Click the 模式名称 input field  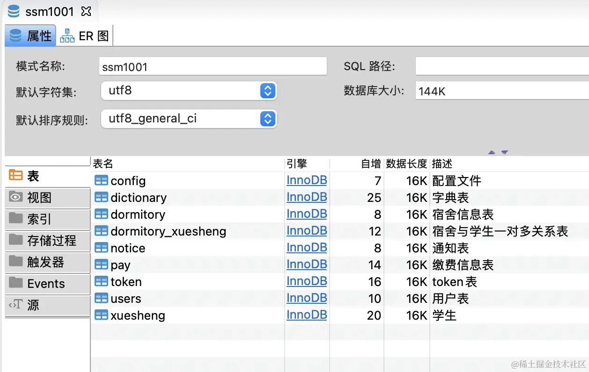(213, 66)
